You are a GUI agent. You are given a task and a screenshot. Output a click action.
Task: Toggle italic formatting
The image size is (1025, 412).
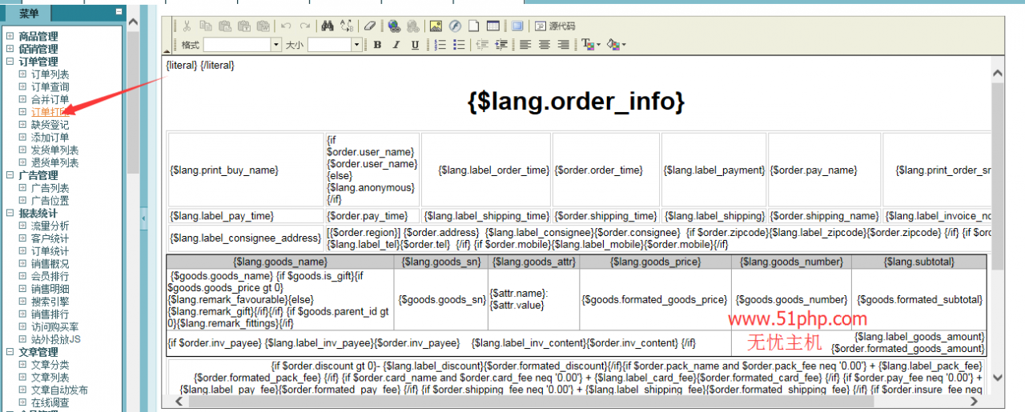tap(396, 45)
